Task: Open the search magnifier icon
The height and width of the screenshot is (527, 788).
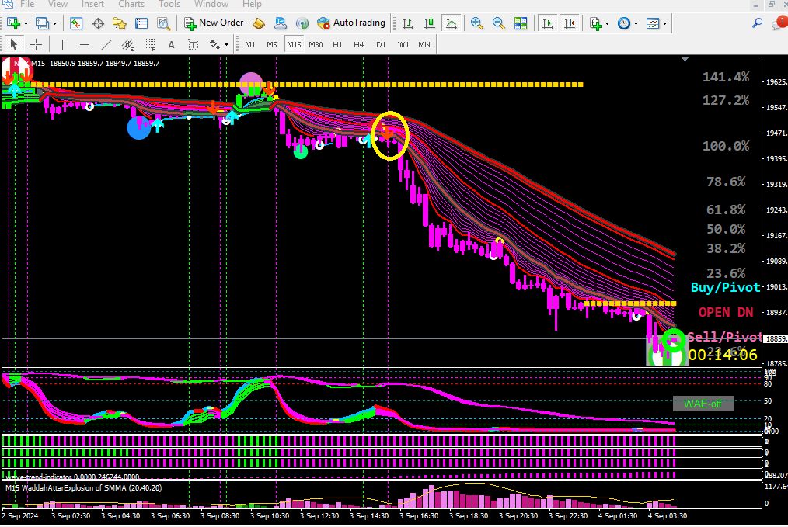Action: coord(757,23)
